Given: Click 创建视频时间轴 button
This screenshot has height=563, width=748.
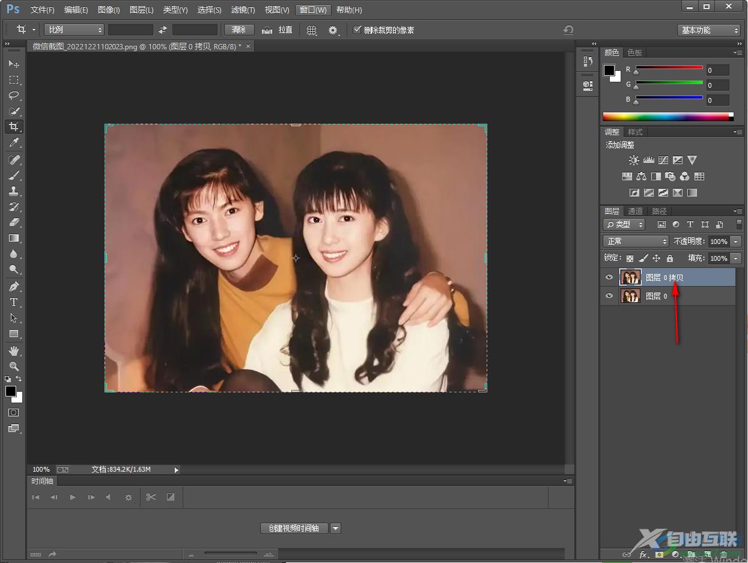Looking at the screenshot, I should point(294,528).
